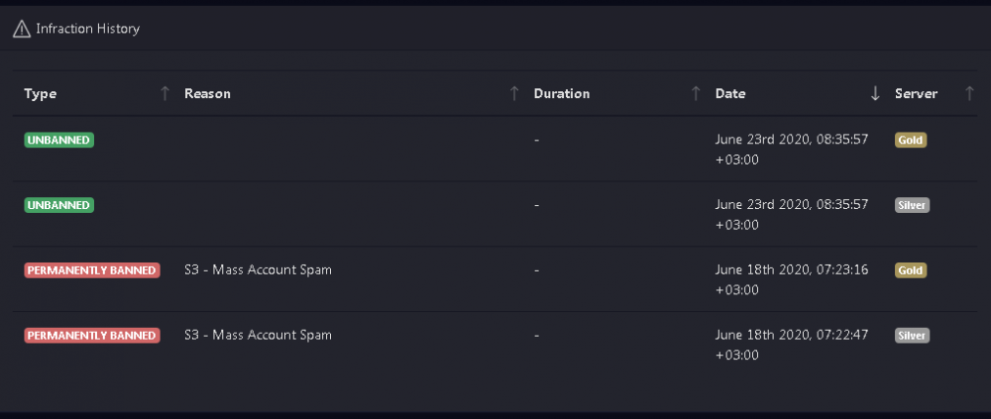Select the Gold badge on first row
The width and height of the screenshot is (991, 419).
coord(911,141)
